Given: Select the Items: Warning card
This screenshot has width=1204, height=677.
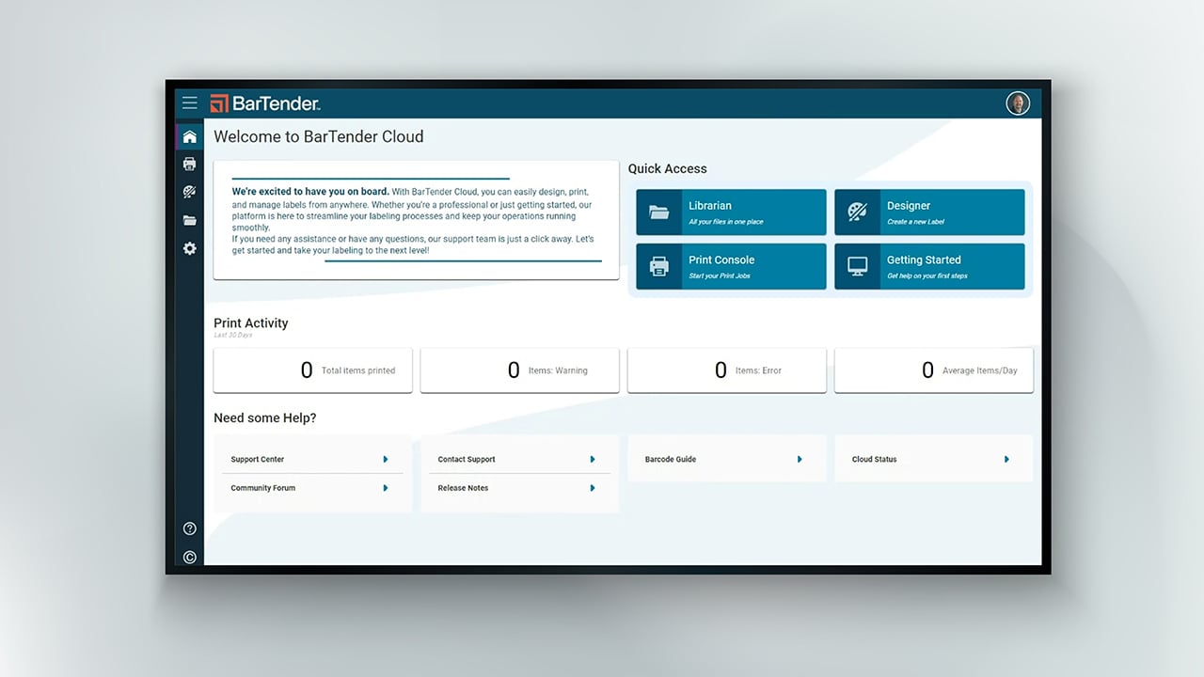Looking at the screenshot, I should (519, 370).
